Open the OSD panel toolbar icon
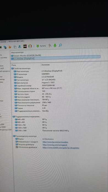 click(25, 46)
